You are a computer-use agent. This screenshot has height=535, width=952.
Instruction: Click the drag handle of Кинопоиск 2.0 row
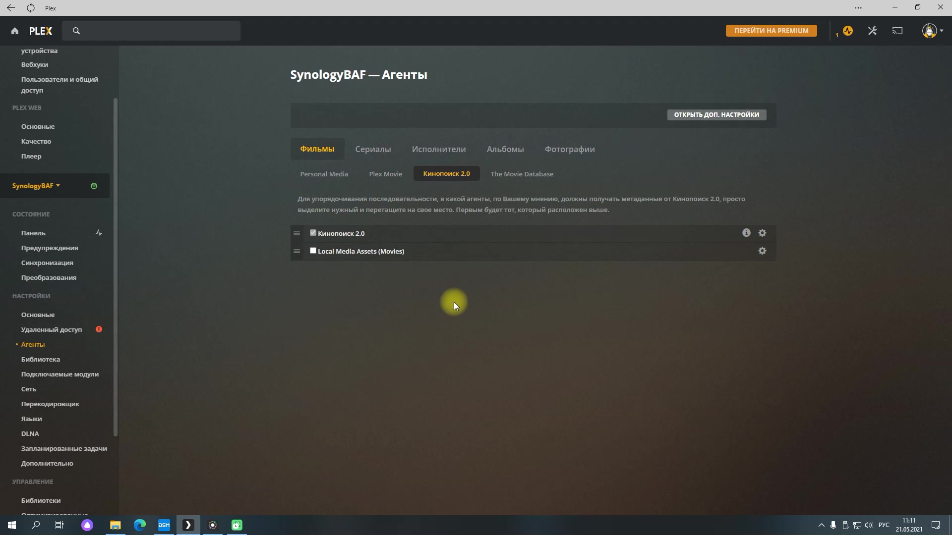tap(297, 233)
